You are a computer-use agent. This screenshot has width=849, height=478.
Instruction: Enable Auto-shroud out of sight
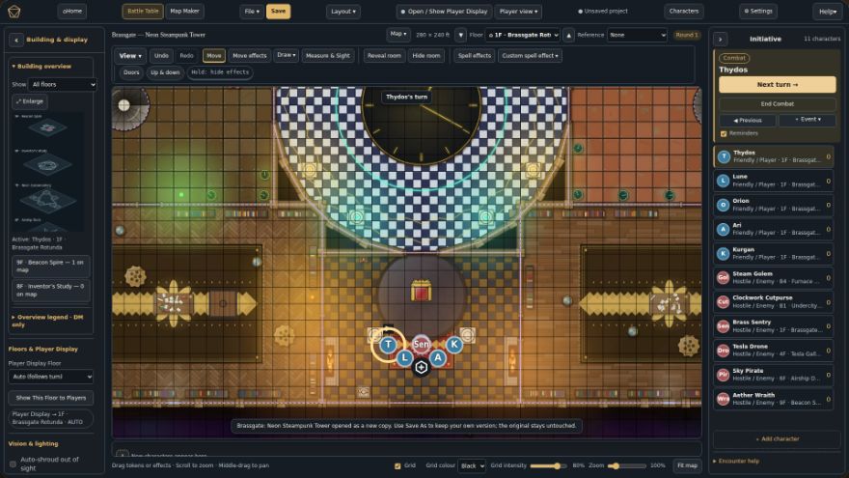(13, 464)
